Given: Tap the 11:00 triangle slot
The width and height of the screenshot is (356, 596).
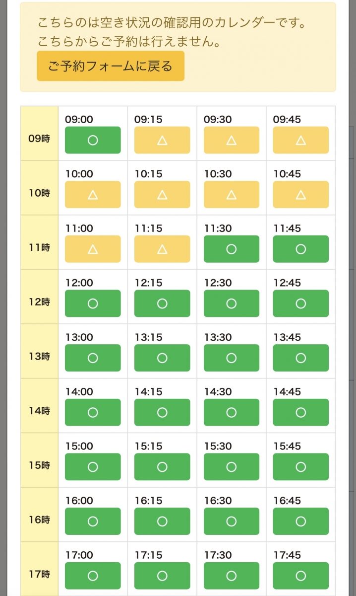Looking at the screenshot, I should [x=93, y=249].
